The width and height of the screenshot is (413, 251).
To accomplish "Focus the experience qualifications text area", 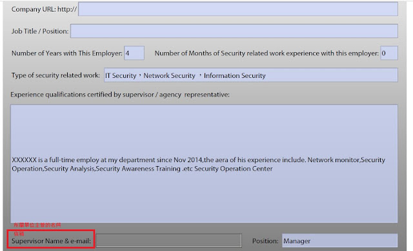I will pyautogui.click(x=204, y=163).
